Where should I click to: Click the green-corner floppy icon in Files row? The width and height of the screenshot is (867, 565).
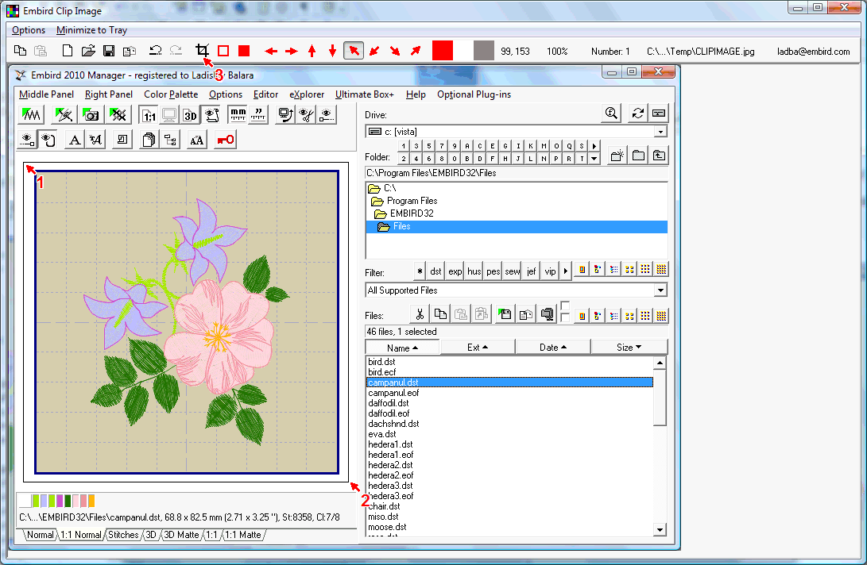pos(505,314)
